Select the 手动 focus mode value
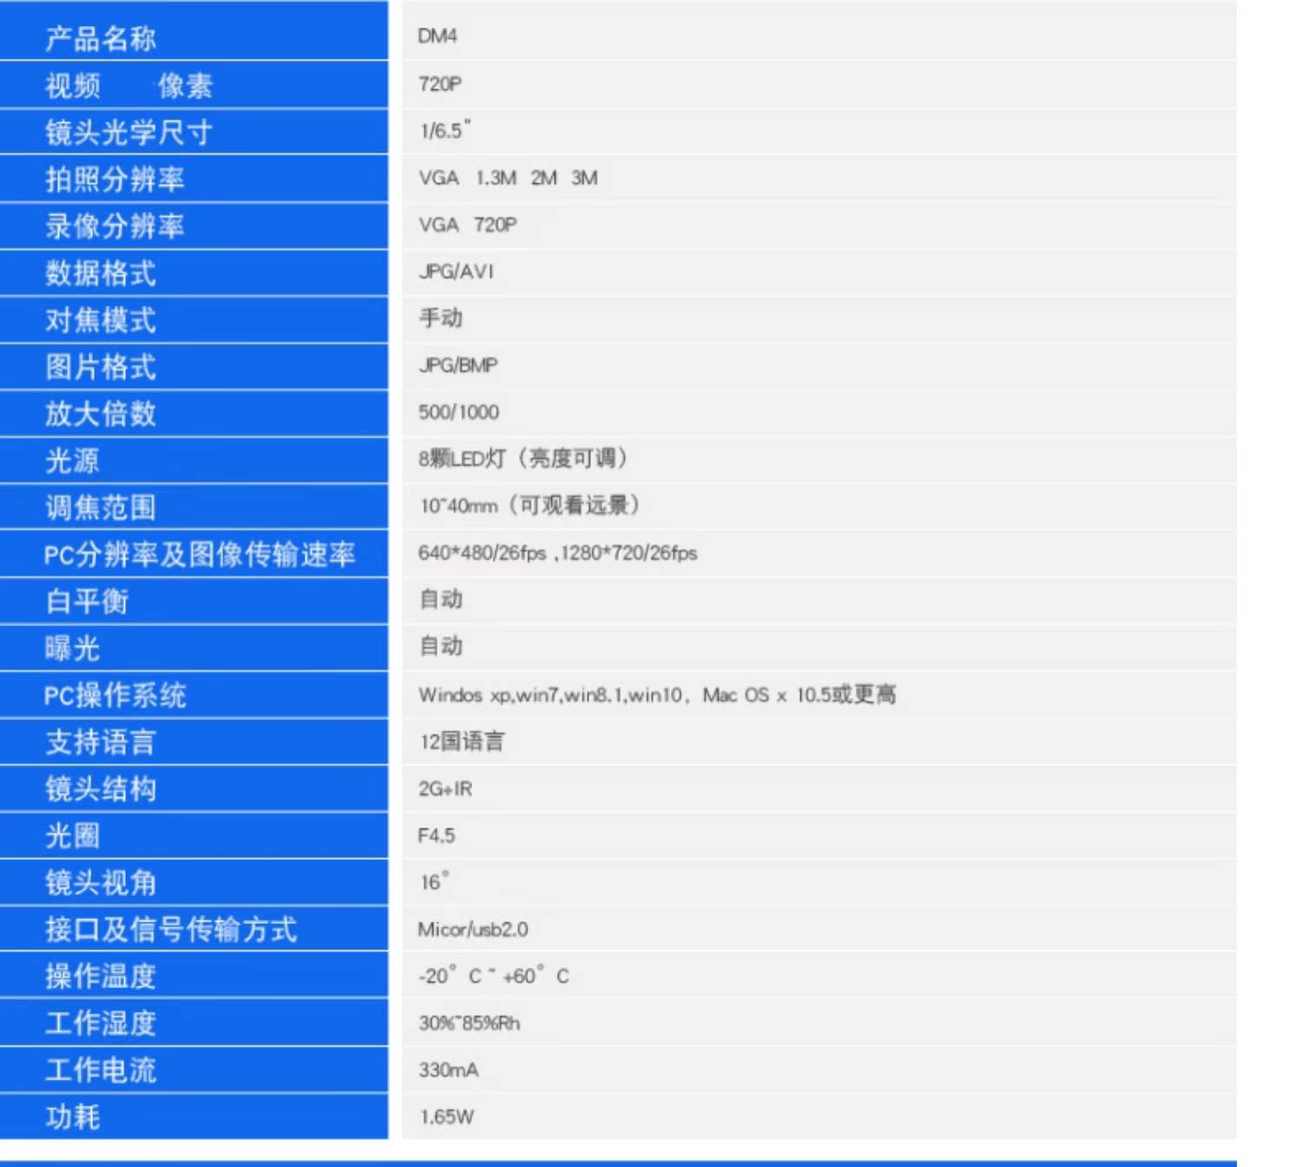Viewport: 1302px width, 1167px height. pyautogui.click(x=441, y=318)
